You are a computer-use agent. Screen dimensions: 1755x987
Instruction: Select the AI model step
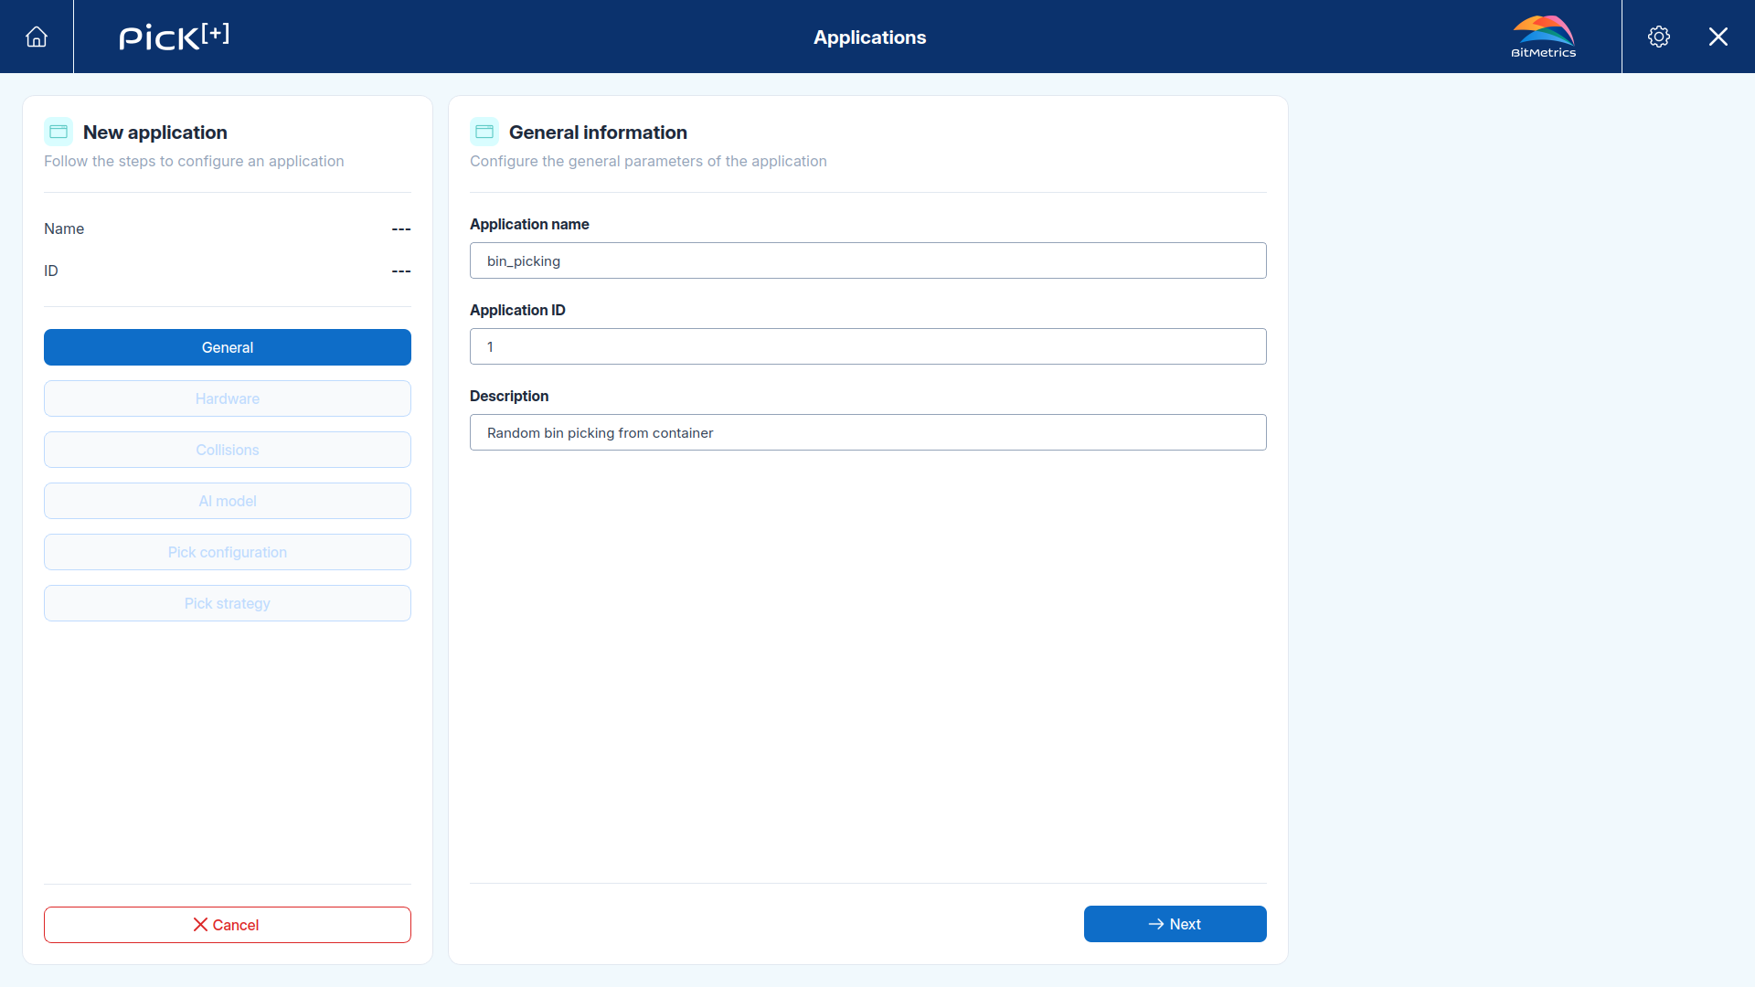[228, 501]
